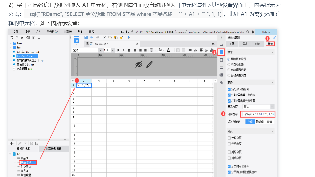The width and height of the screenshot is (315, 177).
Task: Uncheck the 打印/导出单元格背景 checkbox
Action: tap(229, 101)
